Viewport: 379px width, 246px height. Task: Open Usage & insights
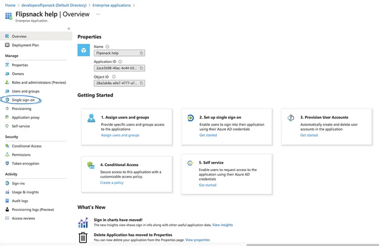(25, 192)
